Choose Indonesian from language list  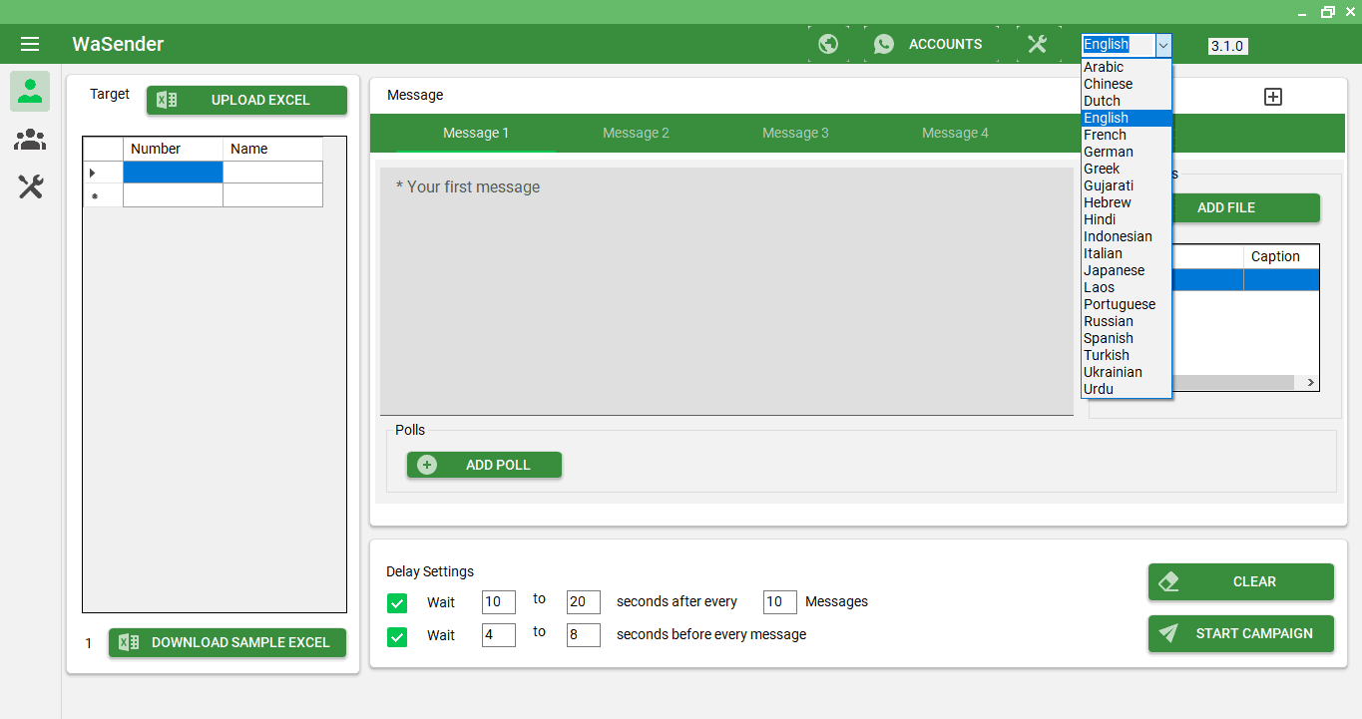coord(1127,236)
